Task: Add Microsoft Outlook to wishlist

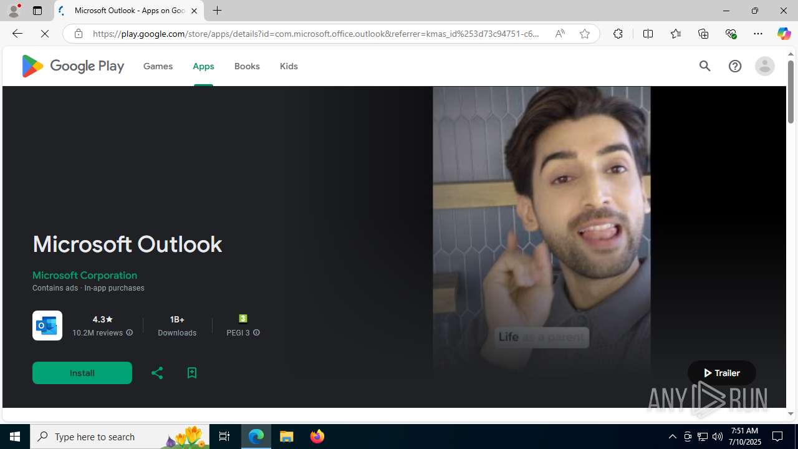Action: tap(192, 373)
